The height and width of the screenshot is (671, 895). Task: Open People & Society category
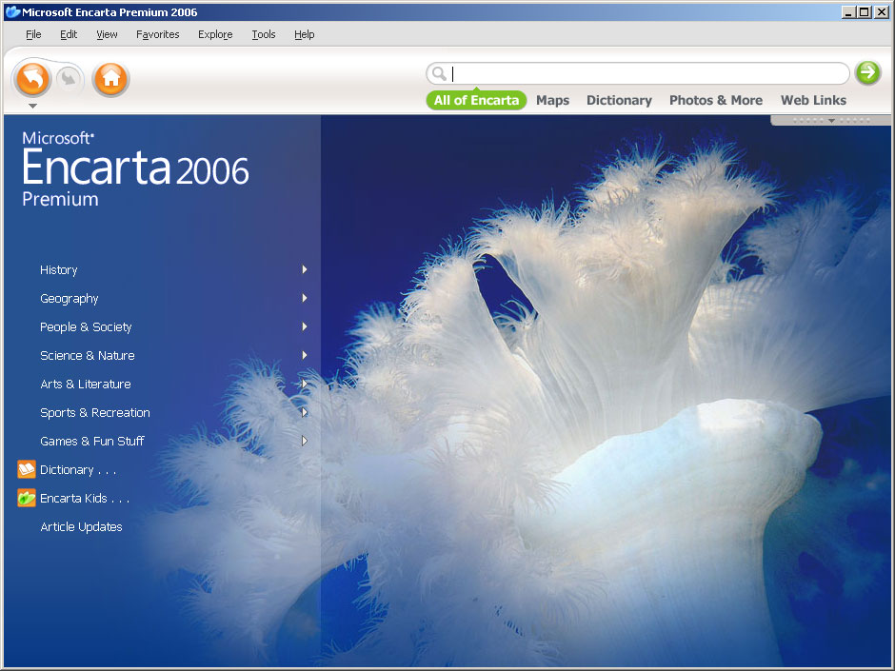pos(86,327)
